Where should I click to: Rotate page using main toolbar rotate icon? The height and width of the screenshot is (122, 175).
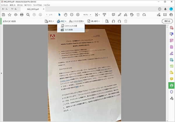(144, 15)
